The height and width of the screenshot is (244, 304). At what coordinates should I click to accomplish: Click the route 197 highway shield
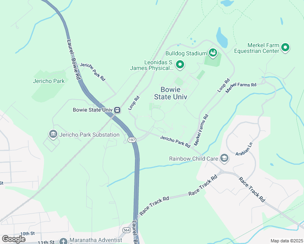(132, 139)
